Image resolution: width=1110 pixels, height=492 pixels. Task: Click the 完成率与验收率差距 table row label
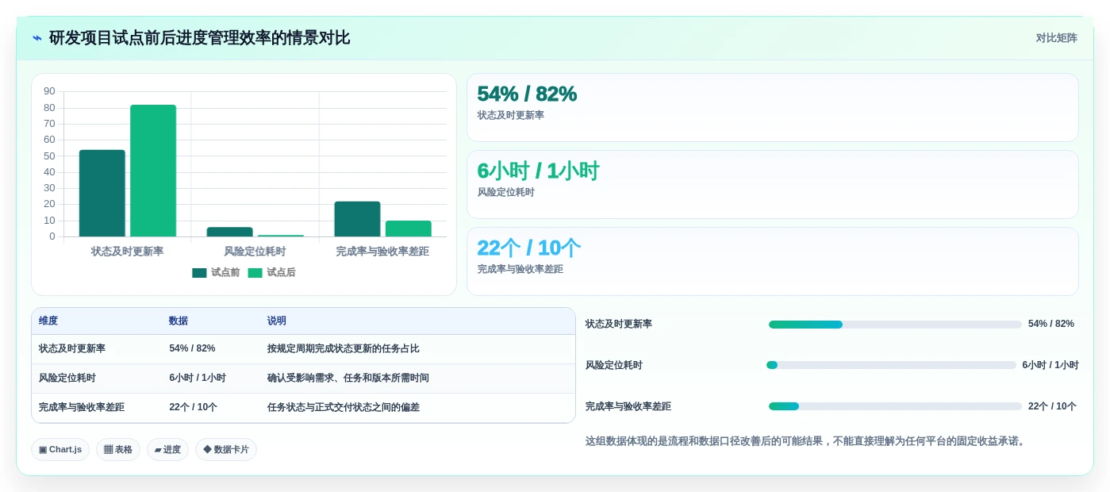click(x=82, y=407)
